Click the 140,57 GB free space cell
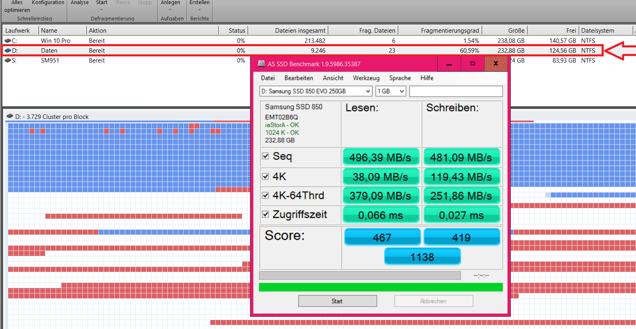Viewport: 636px width, 329px height. point(562,40)
